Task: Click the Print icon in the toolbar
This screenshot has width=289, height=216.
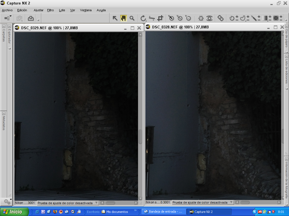Action: point(31,18)
